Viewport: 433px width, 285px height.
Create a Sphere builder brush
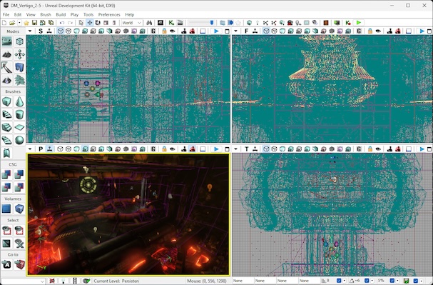click(19, 140)
